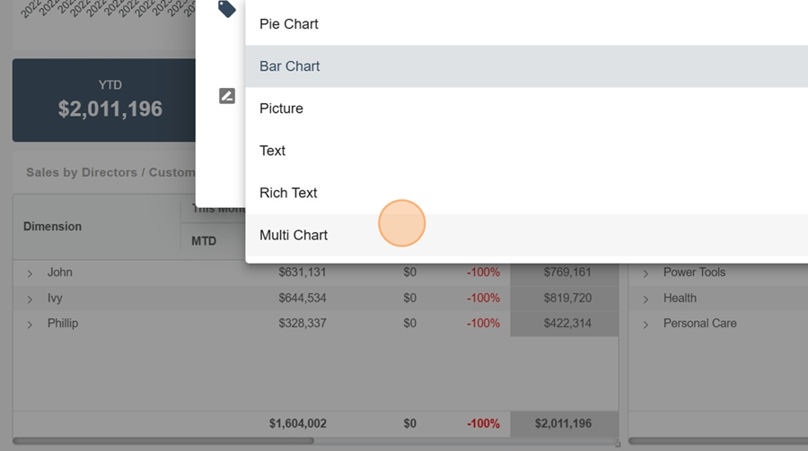808x451 pixels.
Task: Click the directors table horizontal scrollbar
Action: [163, 441]
